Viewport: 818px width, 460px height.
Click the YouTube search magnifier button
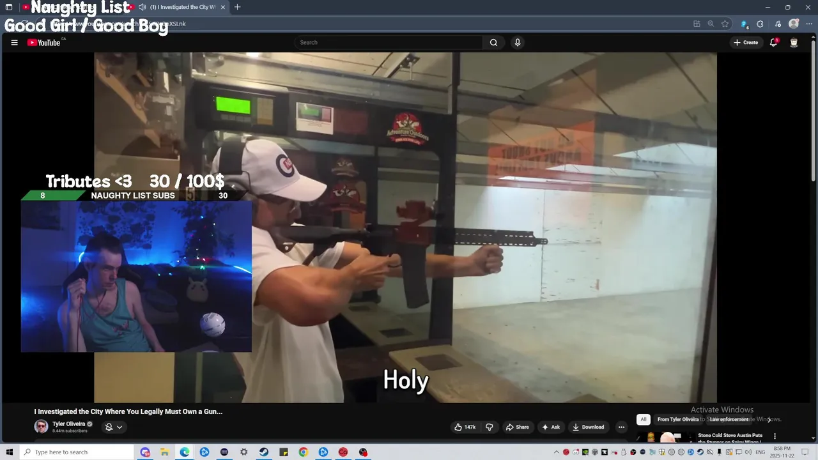point(493,43)
